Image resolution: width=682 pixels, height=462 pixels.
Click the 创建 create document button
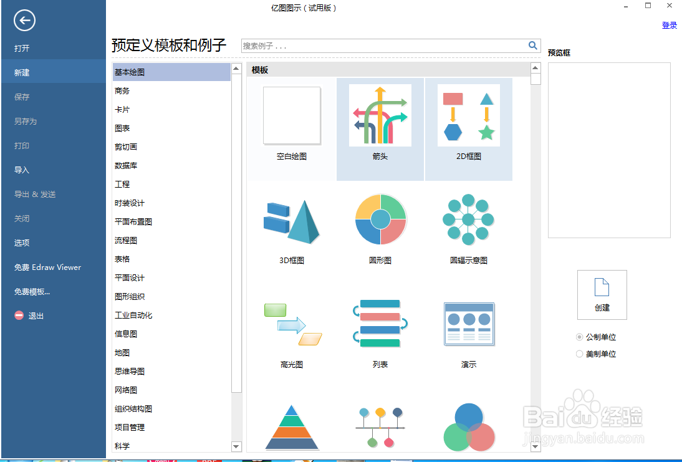point(602,294)
